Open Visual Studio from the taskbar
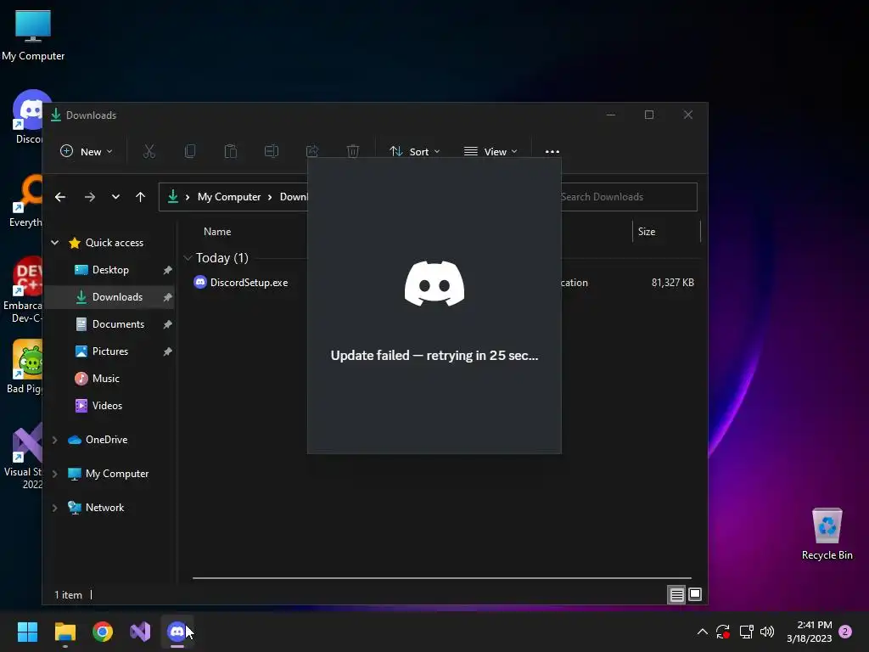Viewport: 869px width, 652px height. [140, 632]
